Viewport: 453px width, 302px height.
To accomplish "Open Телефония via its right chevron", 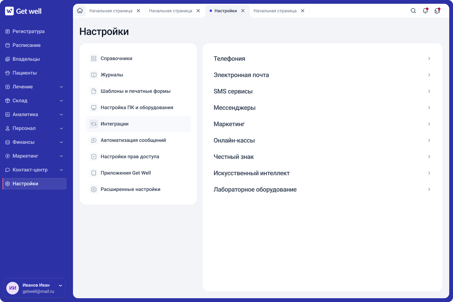I will [x=429, y=59].
